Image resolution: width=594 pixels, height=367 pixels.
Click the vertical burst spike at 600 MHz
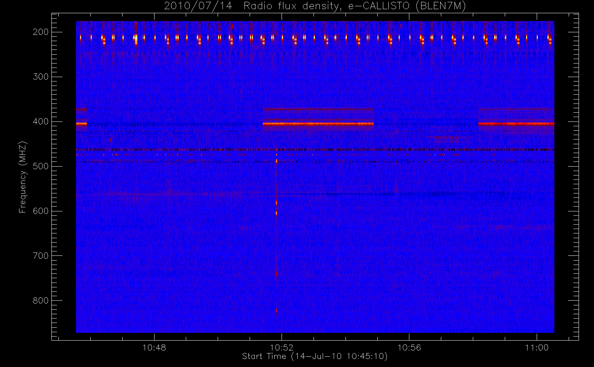[x=276, y=213]
